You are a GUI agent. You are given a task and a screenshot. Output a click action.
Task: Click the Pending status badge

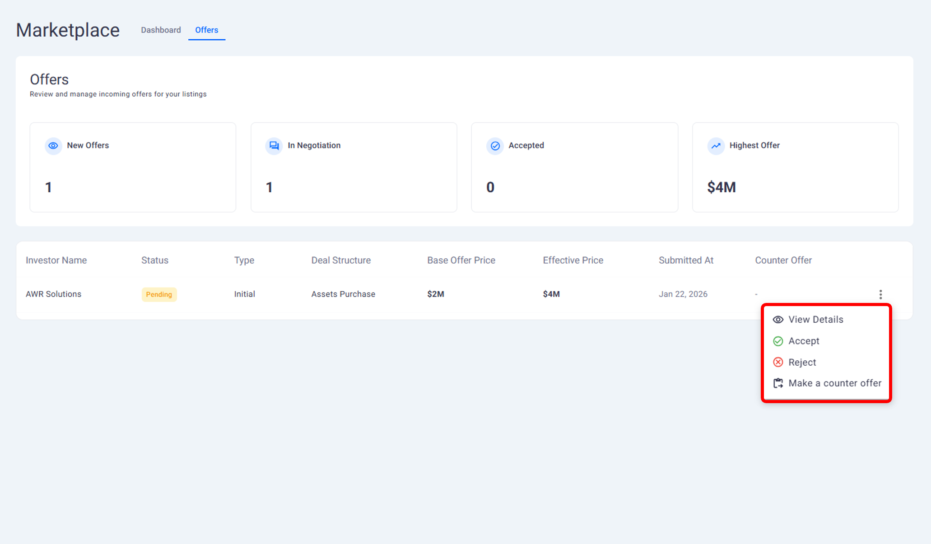coord(159,294)
